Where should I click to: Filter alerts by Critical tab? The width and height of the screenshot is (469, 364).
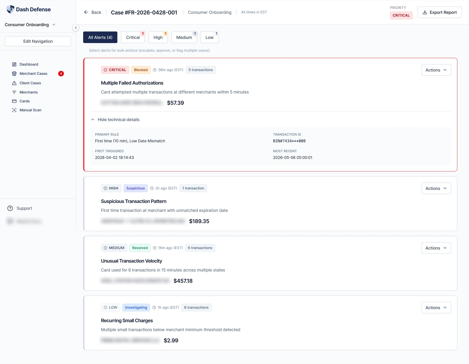tap(133, 37)
